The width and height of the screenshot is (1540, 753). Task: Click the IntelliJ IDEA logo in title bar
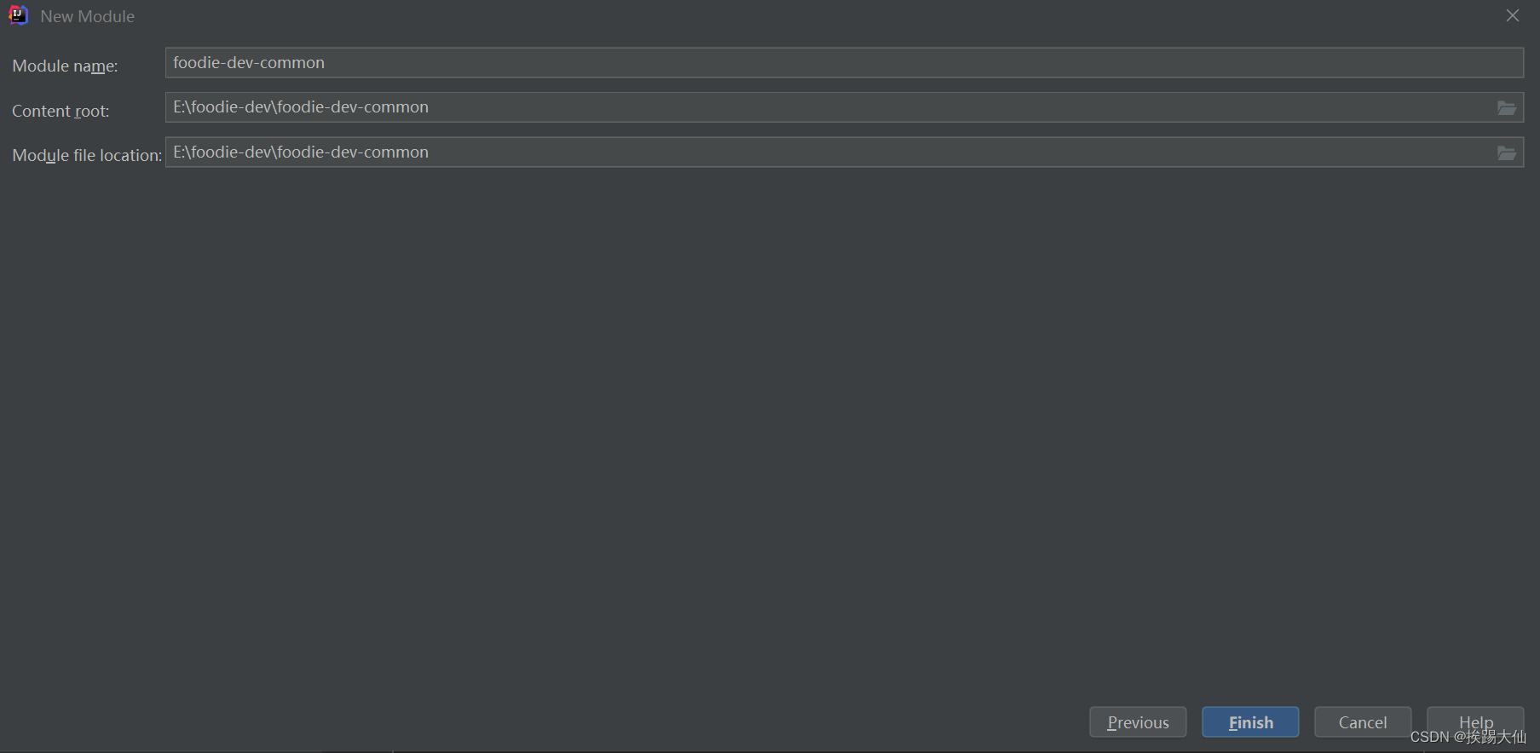tap(18, 15)
